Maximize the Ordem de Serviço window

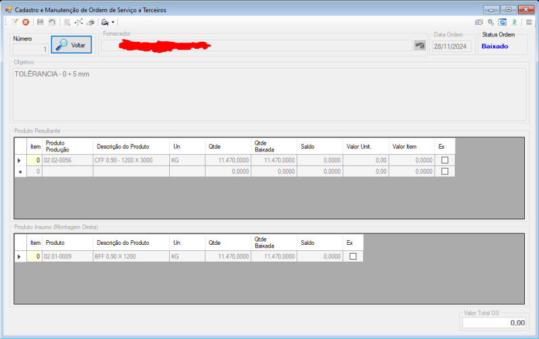click(509, 9)
